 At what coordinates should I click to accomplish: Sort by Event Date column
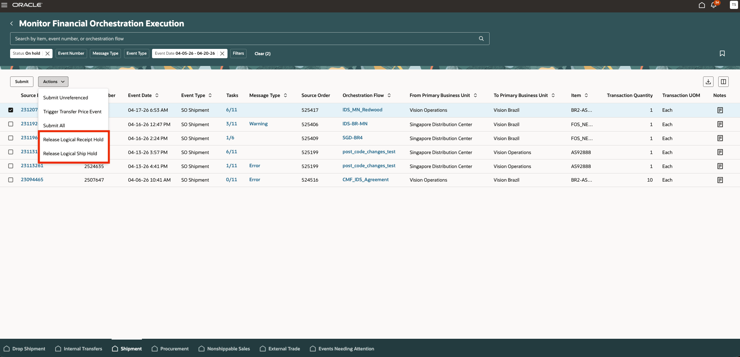point(157,95)
